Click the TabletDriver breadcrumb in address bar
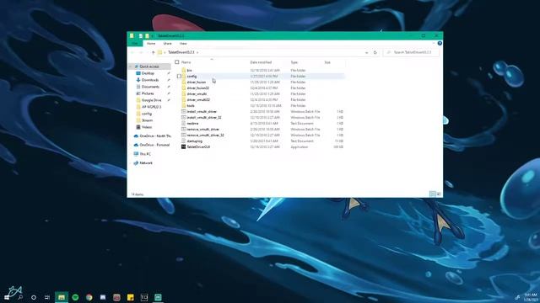Image resolution: width=540 pixels, height=303 pixels. [181, 52]
